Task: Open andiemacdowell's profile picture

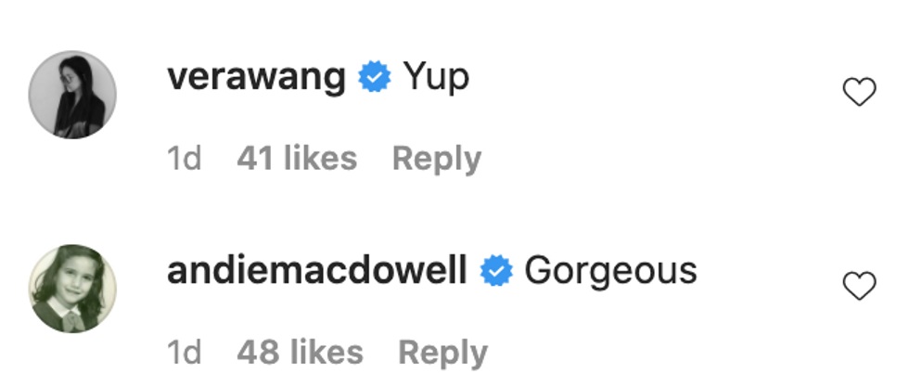Action: point(72,289)
